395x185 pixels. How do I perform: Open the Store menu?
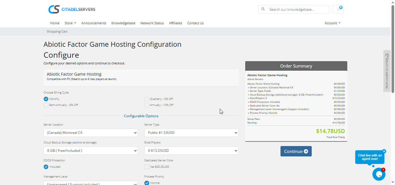point(70,23)
